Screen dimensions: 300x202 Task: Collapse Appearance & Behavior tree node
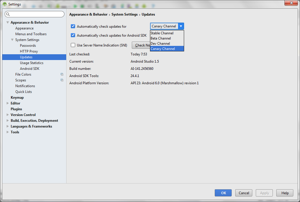tap(8, 22)
